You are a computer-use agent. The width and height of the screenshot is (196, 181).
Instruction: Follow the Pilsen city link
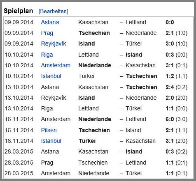click(49, 130)
